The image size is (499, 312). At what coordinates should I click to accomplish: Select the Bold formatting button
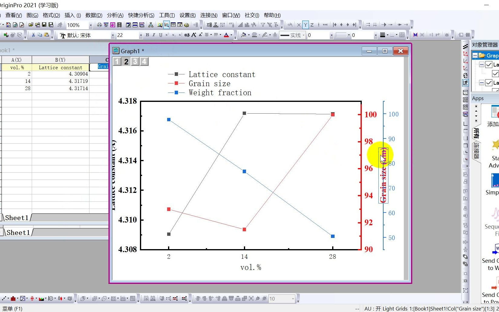(x=147, y=35)
